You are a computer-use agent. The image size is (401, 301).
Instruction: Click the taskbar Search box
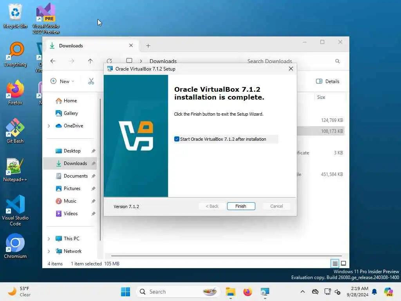pyautogui.click(x=178, y=292)
